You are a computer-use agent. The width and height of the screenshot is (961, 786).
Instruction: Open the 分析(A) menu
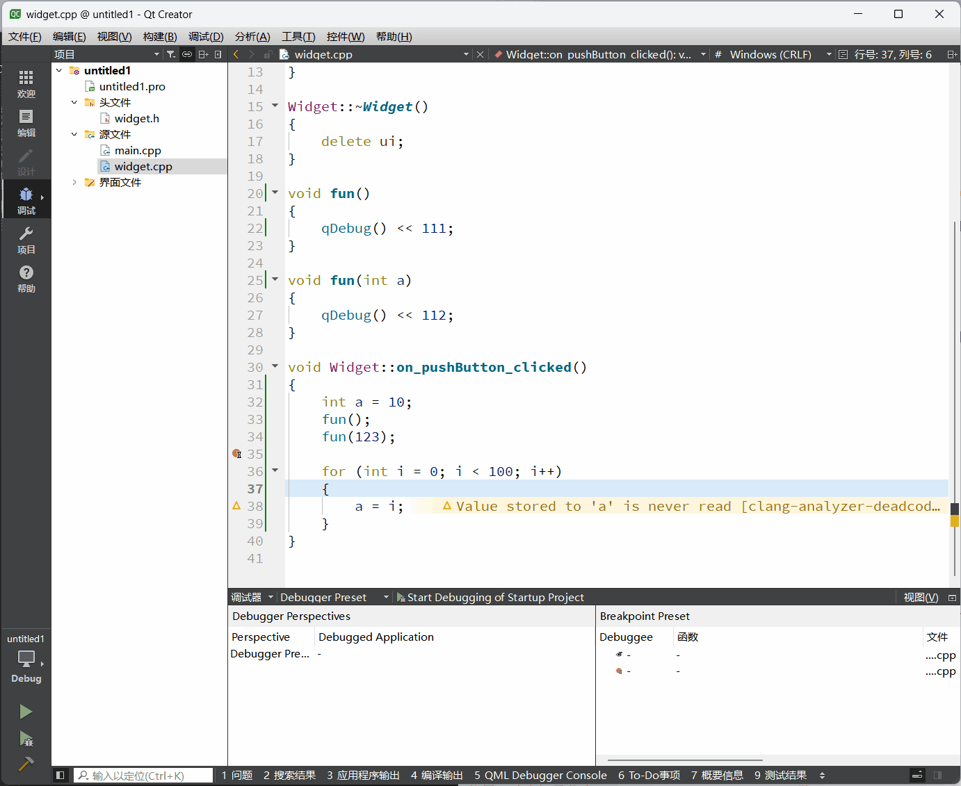[252, 37]
